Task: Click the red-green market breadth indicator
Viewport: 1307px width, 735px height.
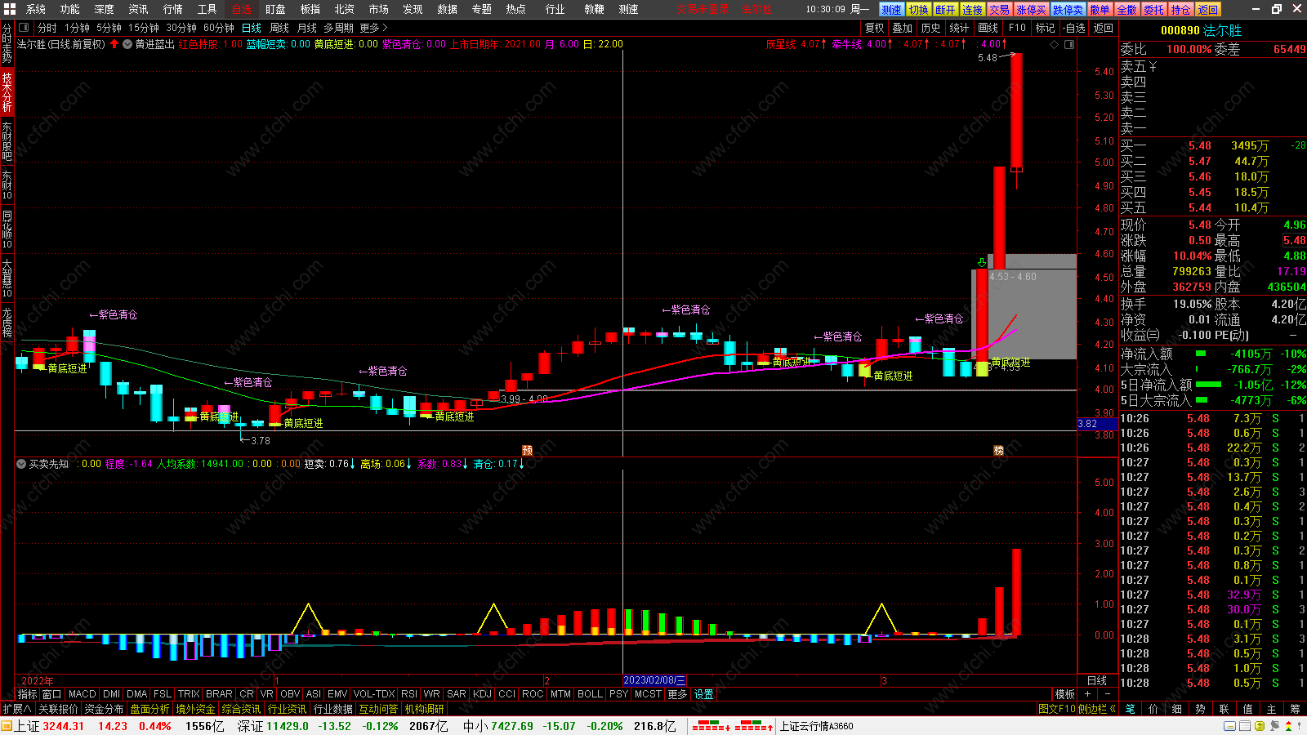Action: (x=732, y=726)
